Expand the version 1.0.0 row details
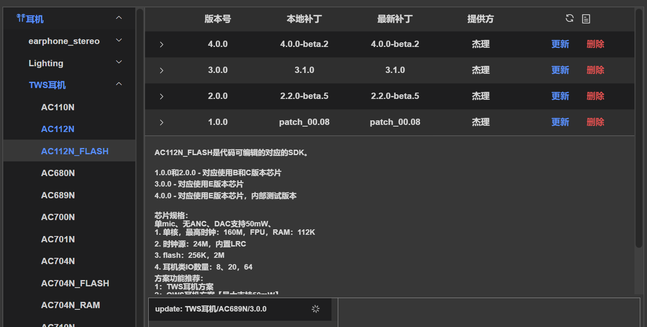 pos(161,122)
